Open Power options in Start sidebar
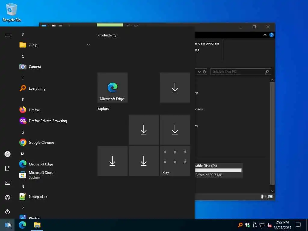Image resolution: width=308 pixels, height=231 pixels. point(8,212)
